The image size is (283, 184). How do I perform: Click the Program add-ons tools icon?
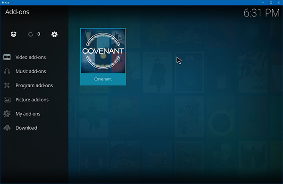(7, 85)
